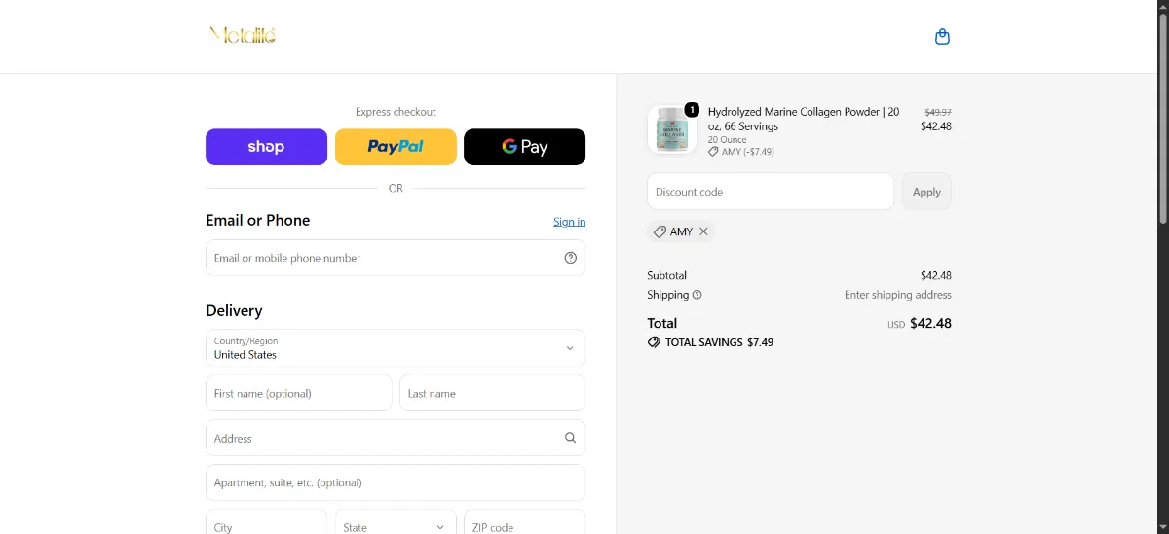
Task: Open the shopping bag cart icon
Action: click(942, 37)
